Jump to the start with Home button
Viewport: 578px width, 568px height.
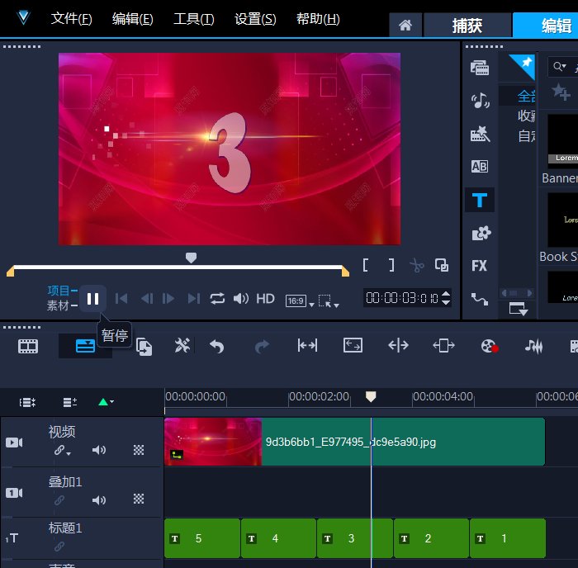pyautogui.click(x=121, y=299)
